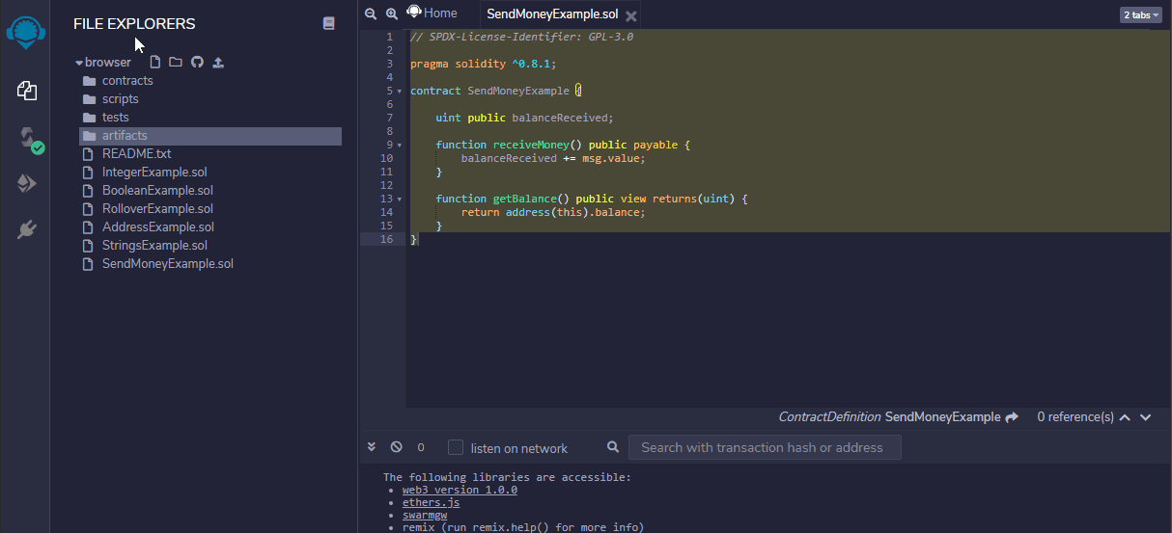
Task: Click upload file icon beside browser
Action: tap(218, 62)
